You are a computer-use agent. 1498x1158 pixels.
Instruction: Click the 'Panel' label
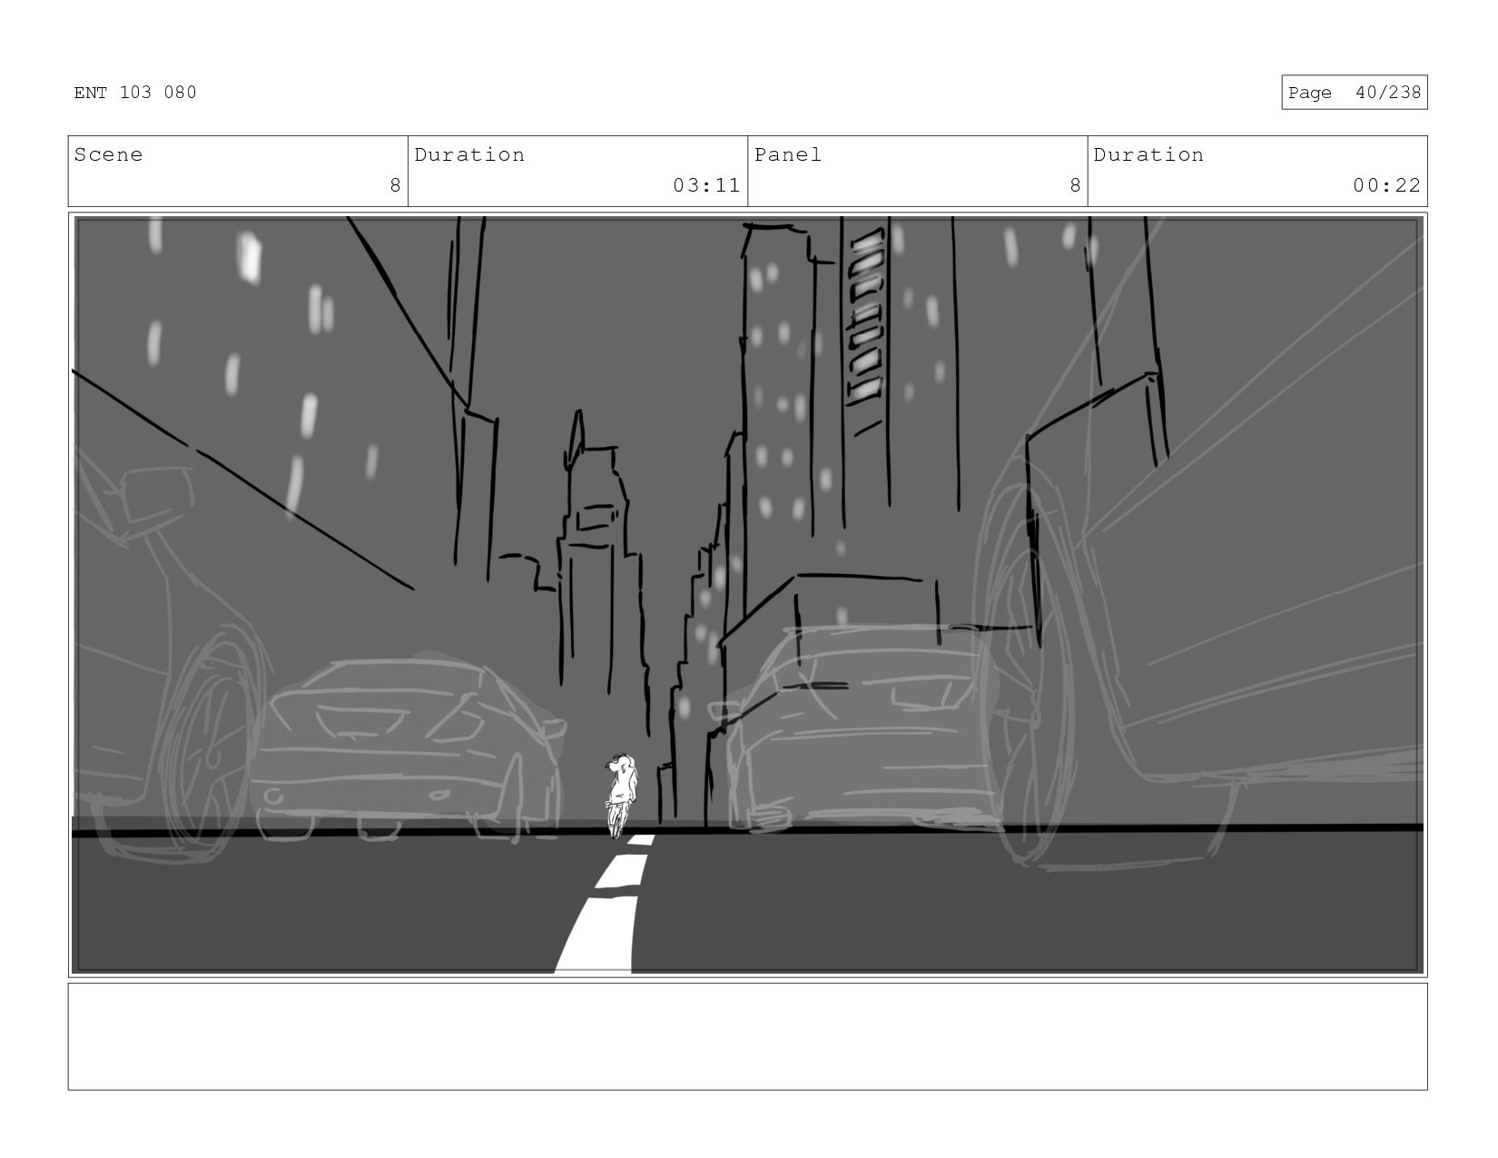788,154
